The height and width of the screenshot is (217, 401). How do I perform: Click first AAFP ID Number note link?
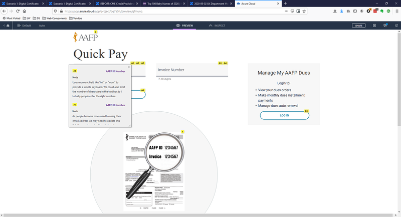point(116,71)
